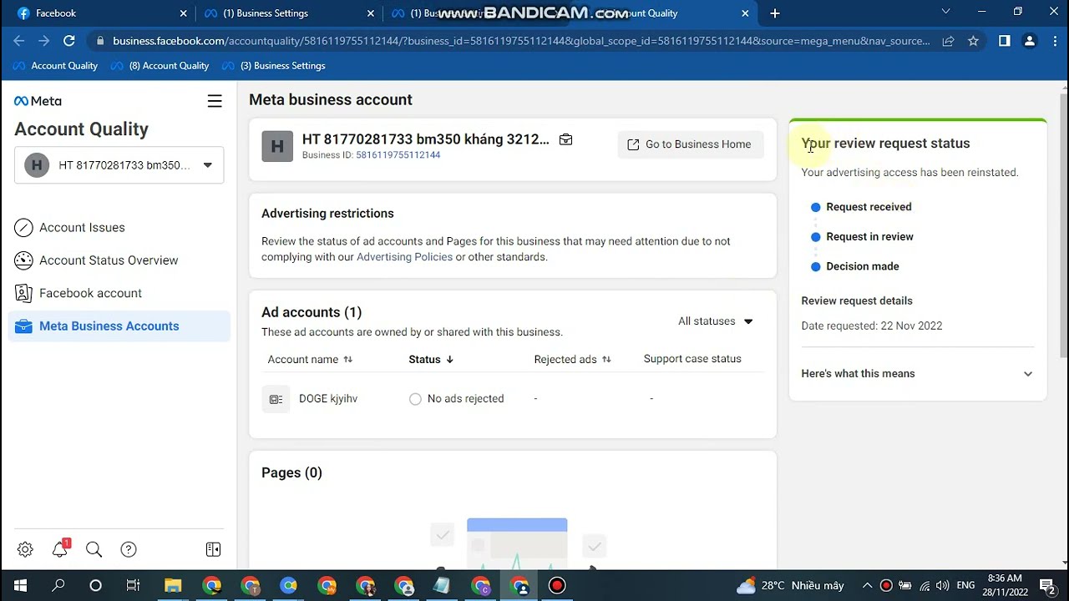Image resolution: width=1069 pixels, height=601 pixels.
Task: Open a new browser tab
Action: (x=775, y=13)
